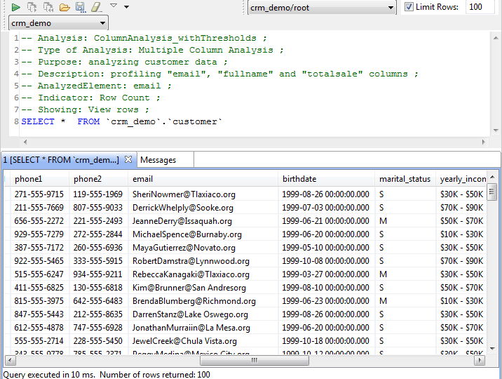Switch to the Messages tab

click(158, 160)
